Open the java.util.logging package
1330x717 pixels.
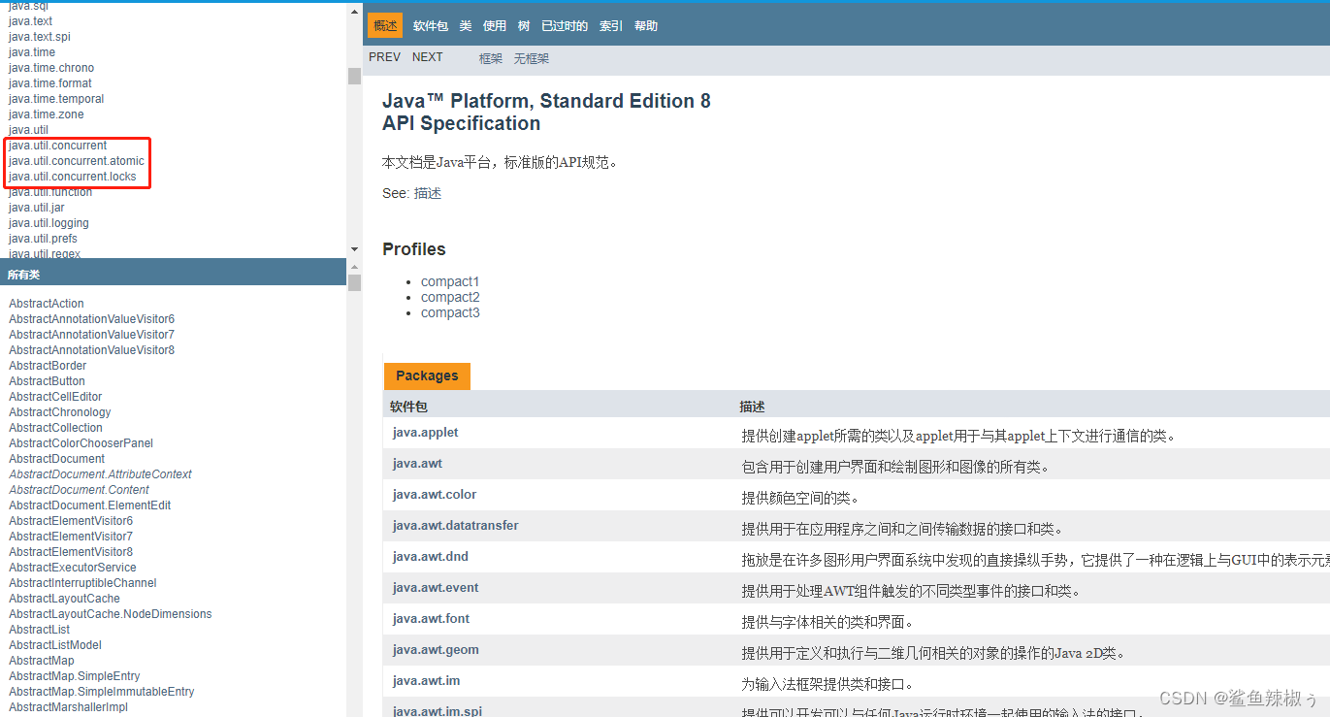click(48, 222)
